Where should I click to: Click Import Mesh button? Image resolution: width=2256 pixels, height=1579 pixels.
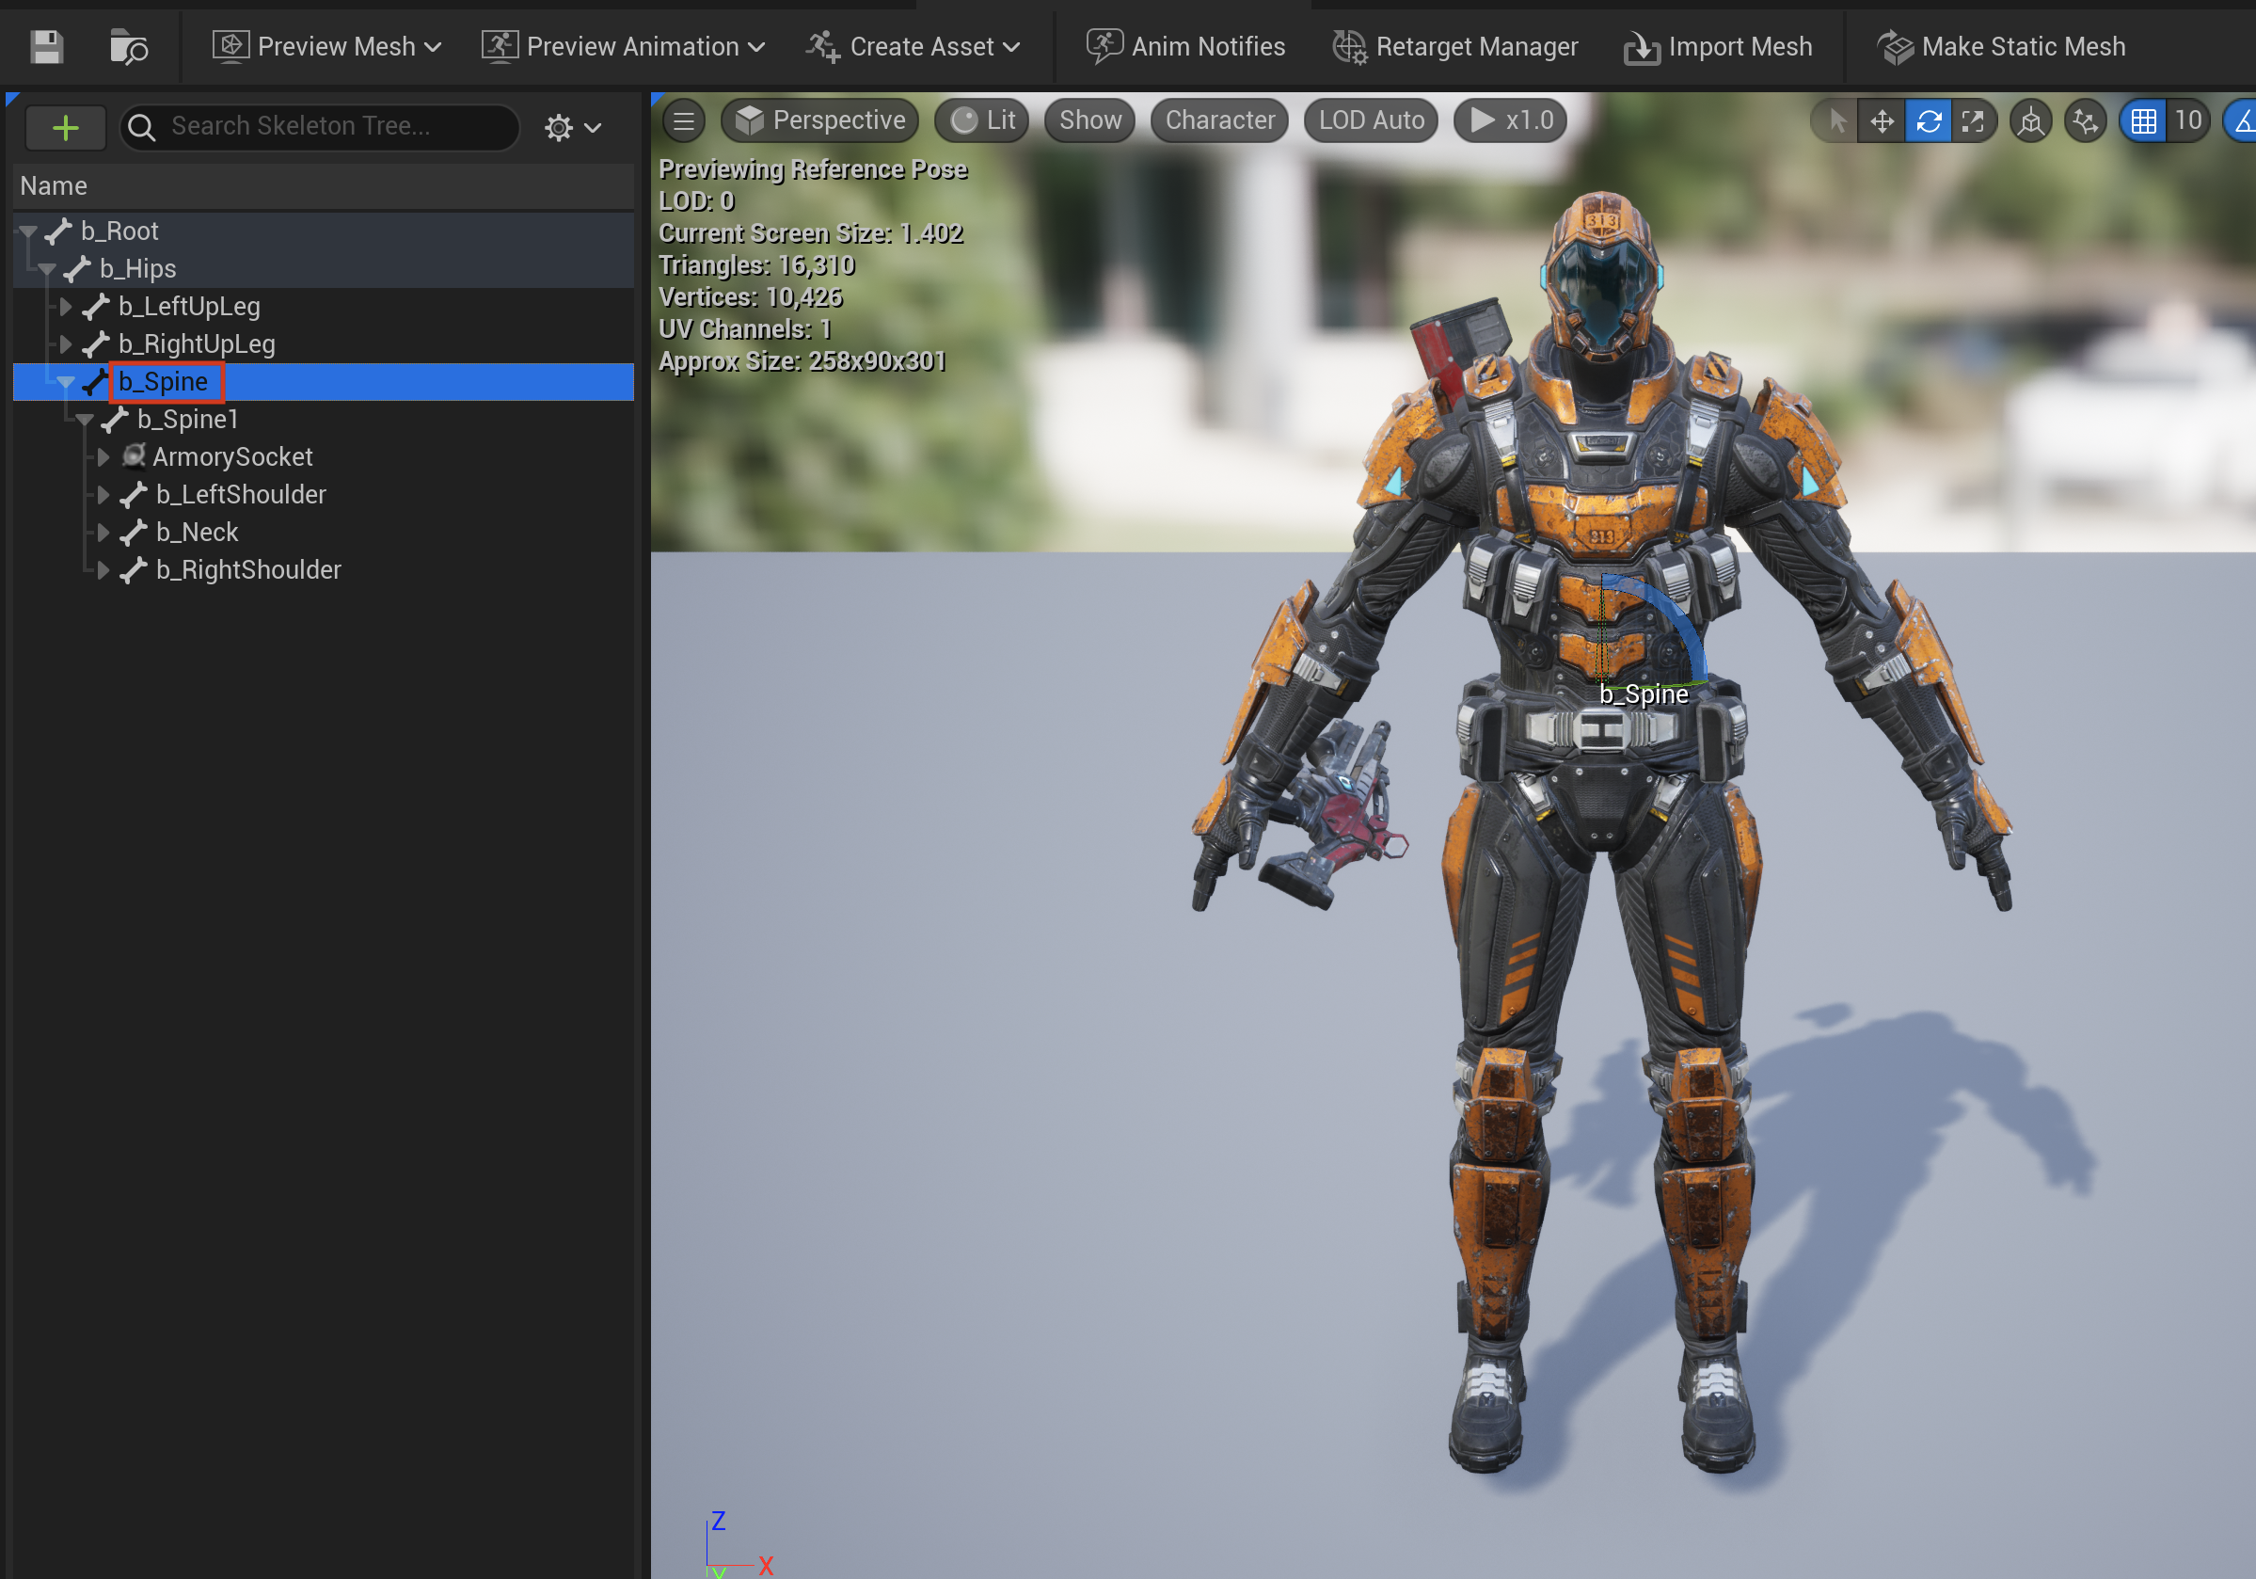[1718, 46]
